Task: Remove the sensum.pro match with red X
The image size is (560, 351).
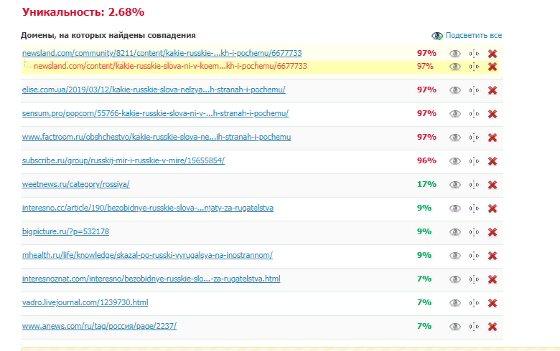Action: 493,114
